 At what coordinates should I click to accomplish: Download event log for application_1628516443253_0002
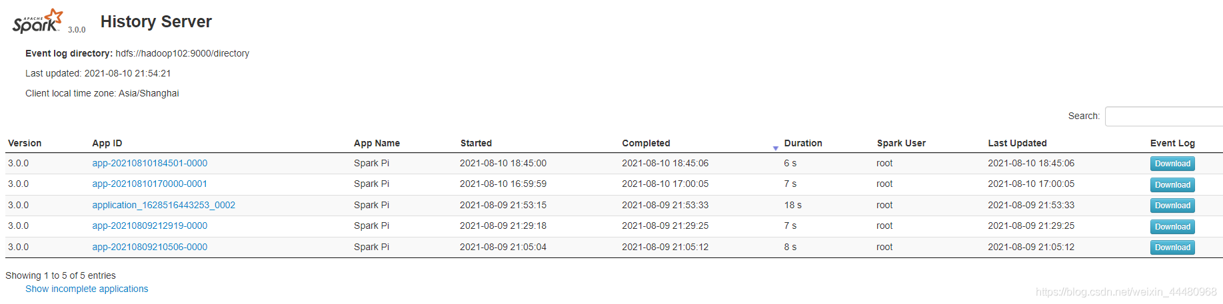[1172, 206]
